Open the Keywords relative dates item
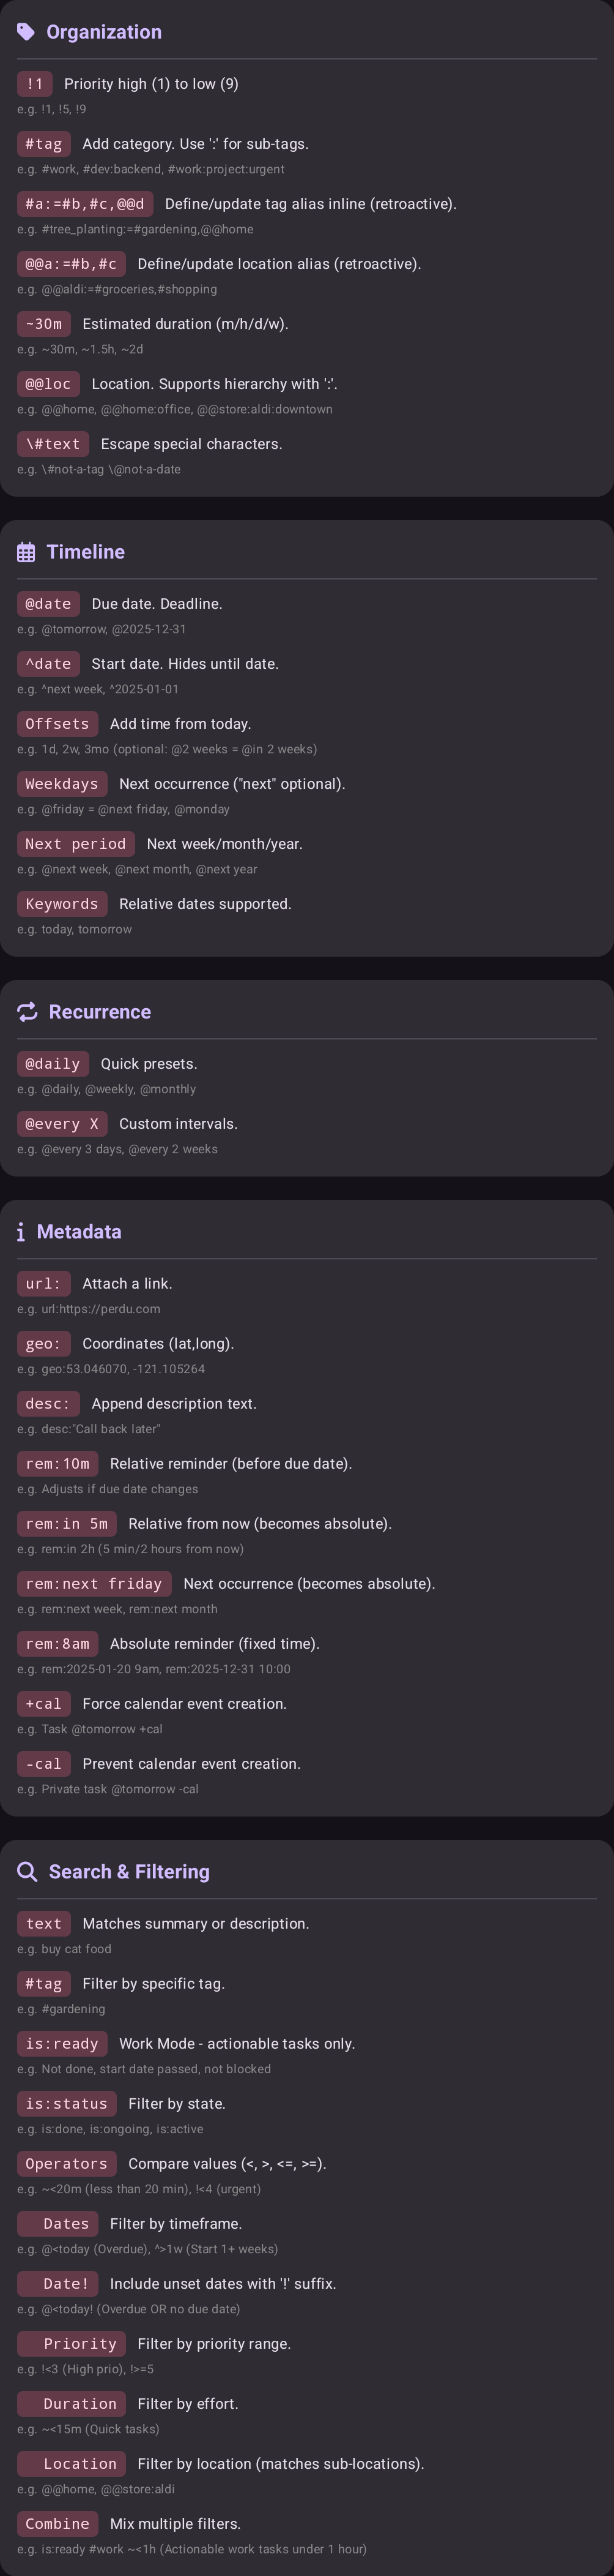This screenshot has height=2576, width=614. [62, 903]
